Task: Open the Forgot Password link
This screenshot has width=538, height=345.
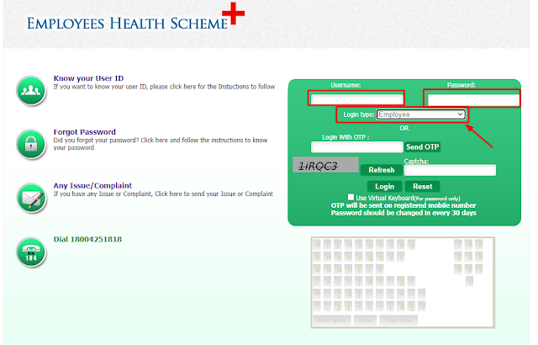Action: 84,132
